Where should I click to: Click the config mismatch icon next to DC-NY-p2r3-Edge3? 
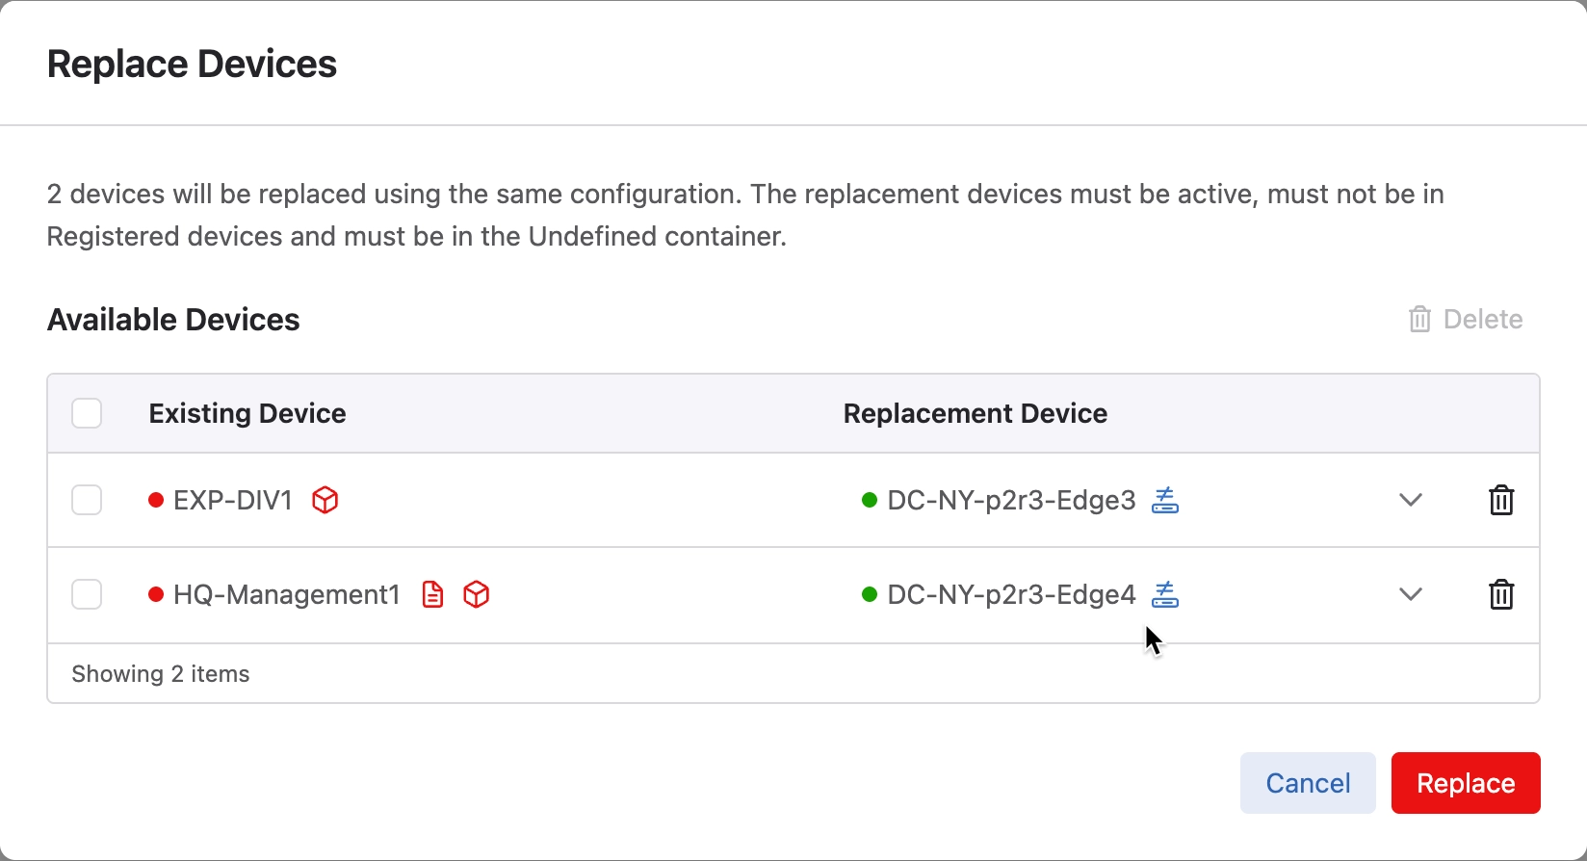pyautogui.click(x=1165, y=500)
